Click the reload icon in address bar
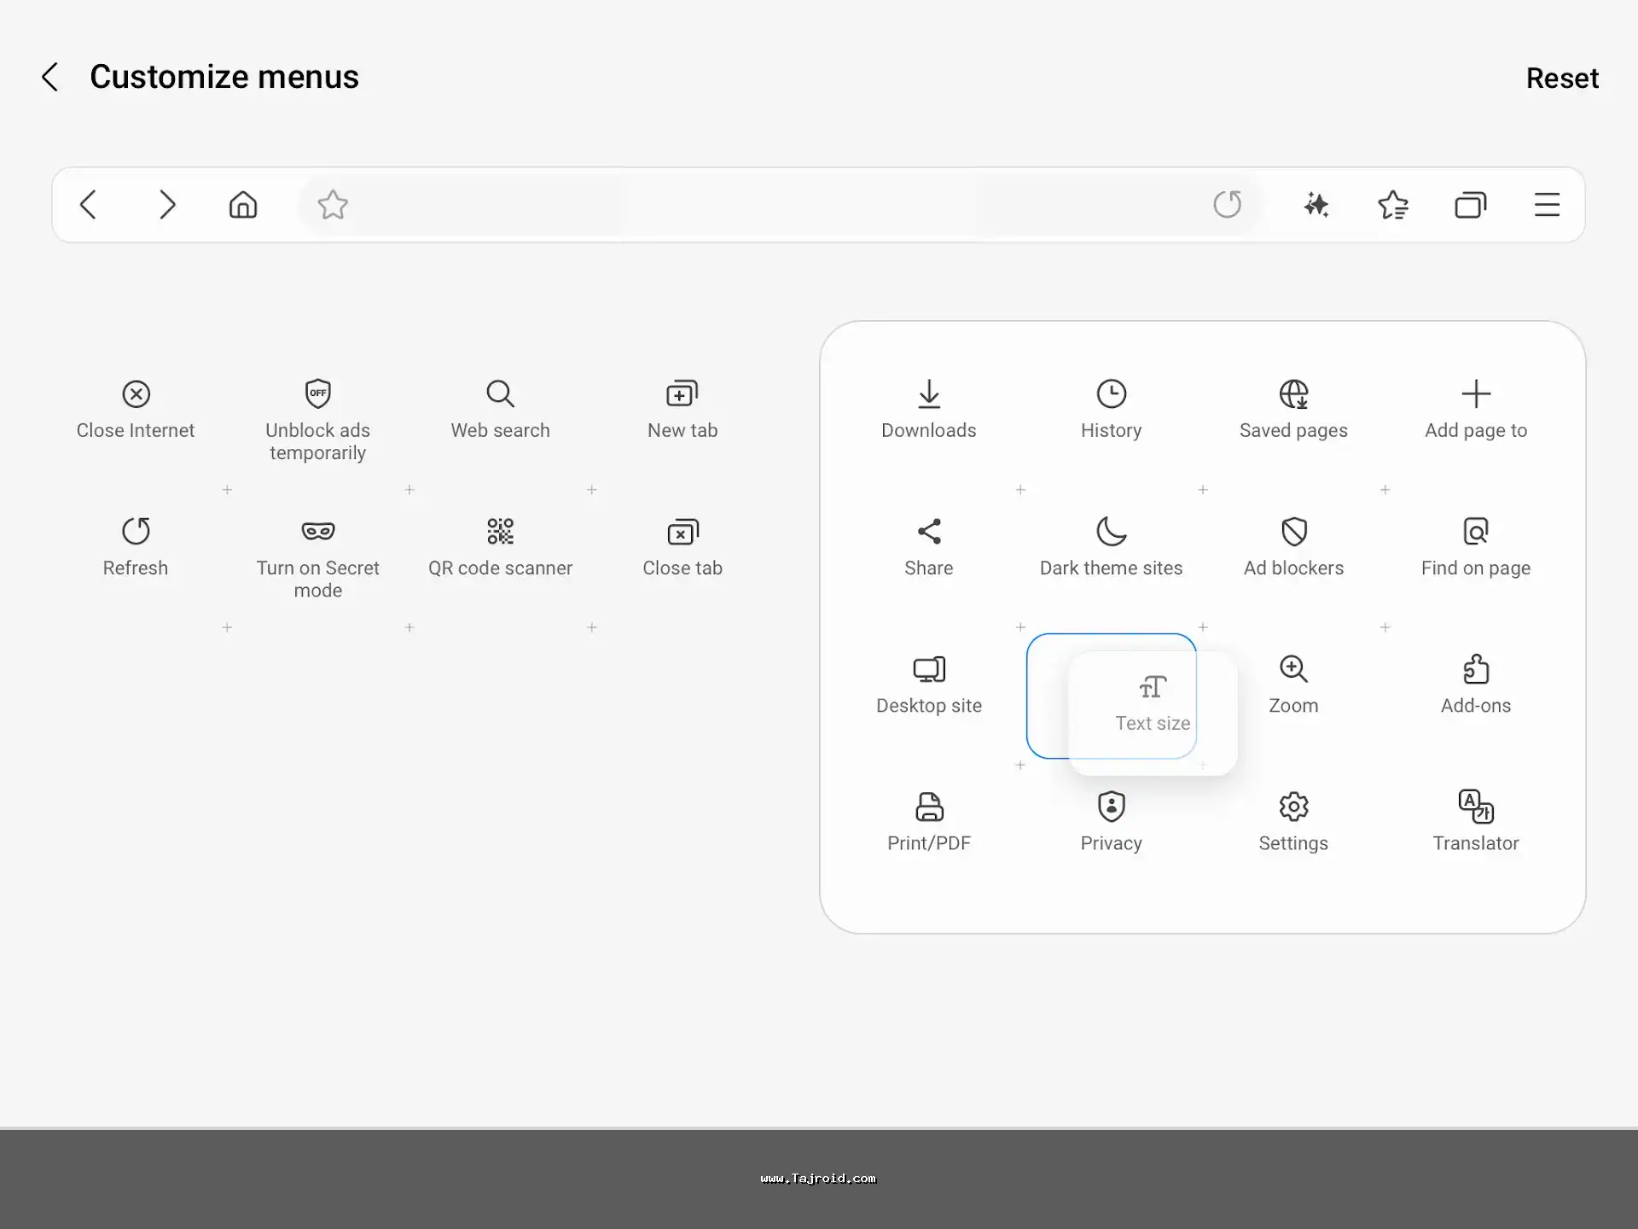The height and width of the screenshot is (1229, 1638). pos(1227,205)
